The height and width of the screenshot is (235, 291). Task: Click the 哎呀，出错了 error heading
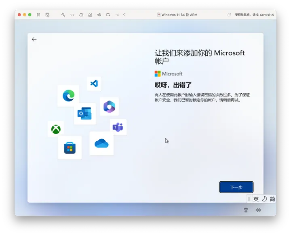(x=173, y=85)
